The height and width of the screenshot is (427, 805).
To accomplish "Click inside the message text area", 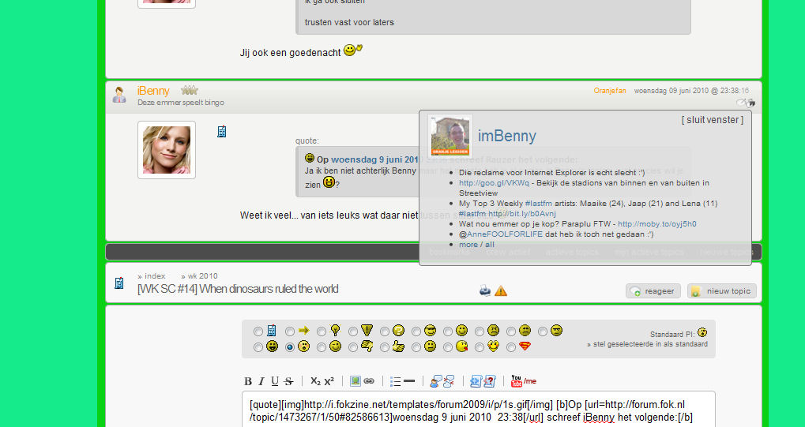I will point(478,410).
